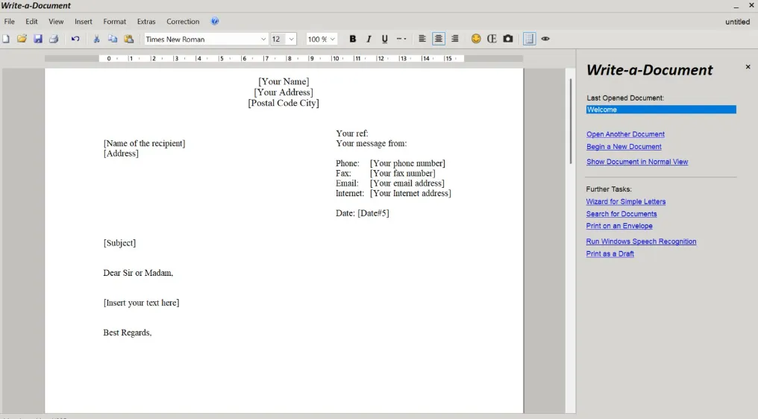The width and height of the screenshot is (758, 419).
Task: Click Begin a New Document link
Action: point(624,146)
